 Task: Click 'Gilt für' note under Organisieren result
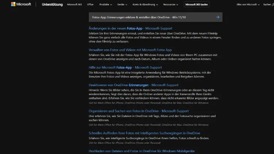click(x=149, y=125)
